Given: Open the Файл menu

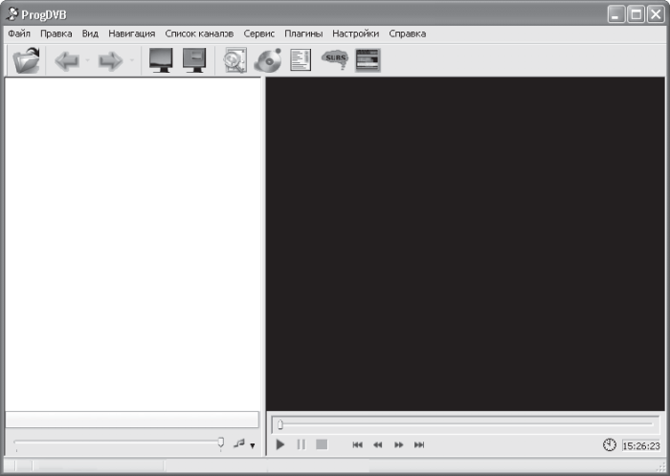Looking at the screenshot, I should [x=19, y=34].
